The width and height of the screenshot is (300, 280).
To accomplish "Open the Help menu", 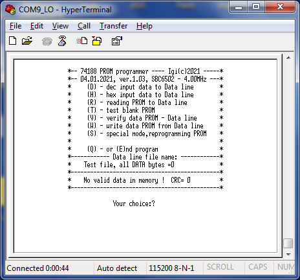I will (144, 26).
